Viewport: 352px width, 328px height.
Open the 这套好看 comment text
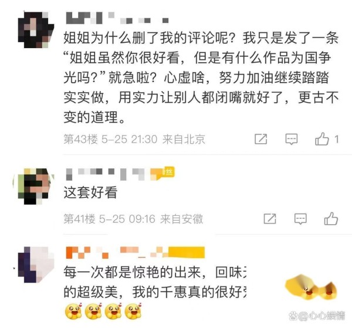pos(90,192)
